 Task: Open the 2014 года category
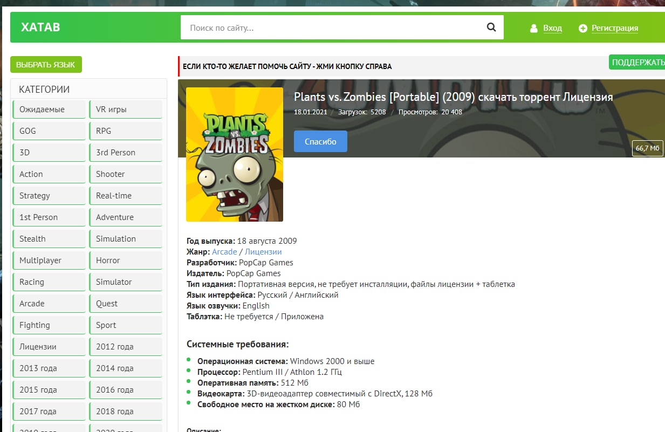coord(126,368)
